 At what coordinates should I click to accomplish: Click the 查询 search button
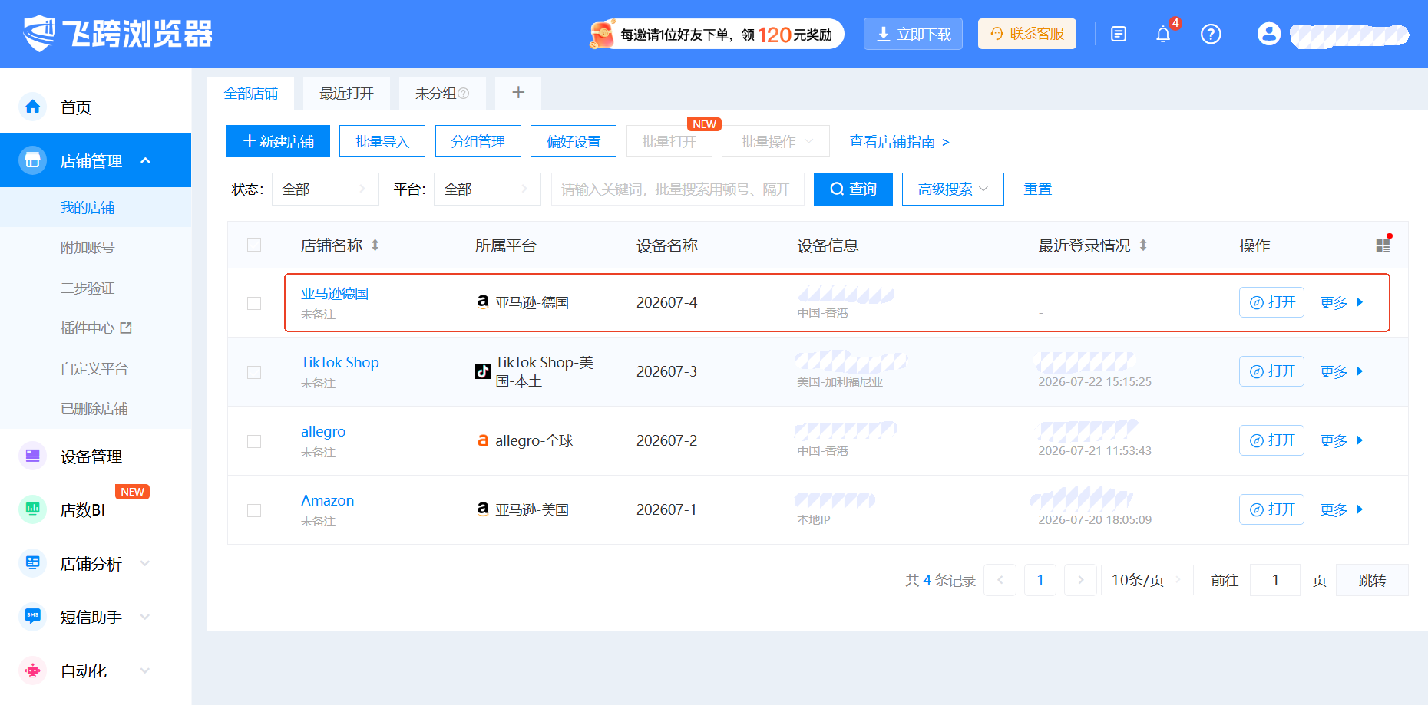pos(853,189)
